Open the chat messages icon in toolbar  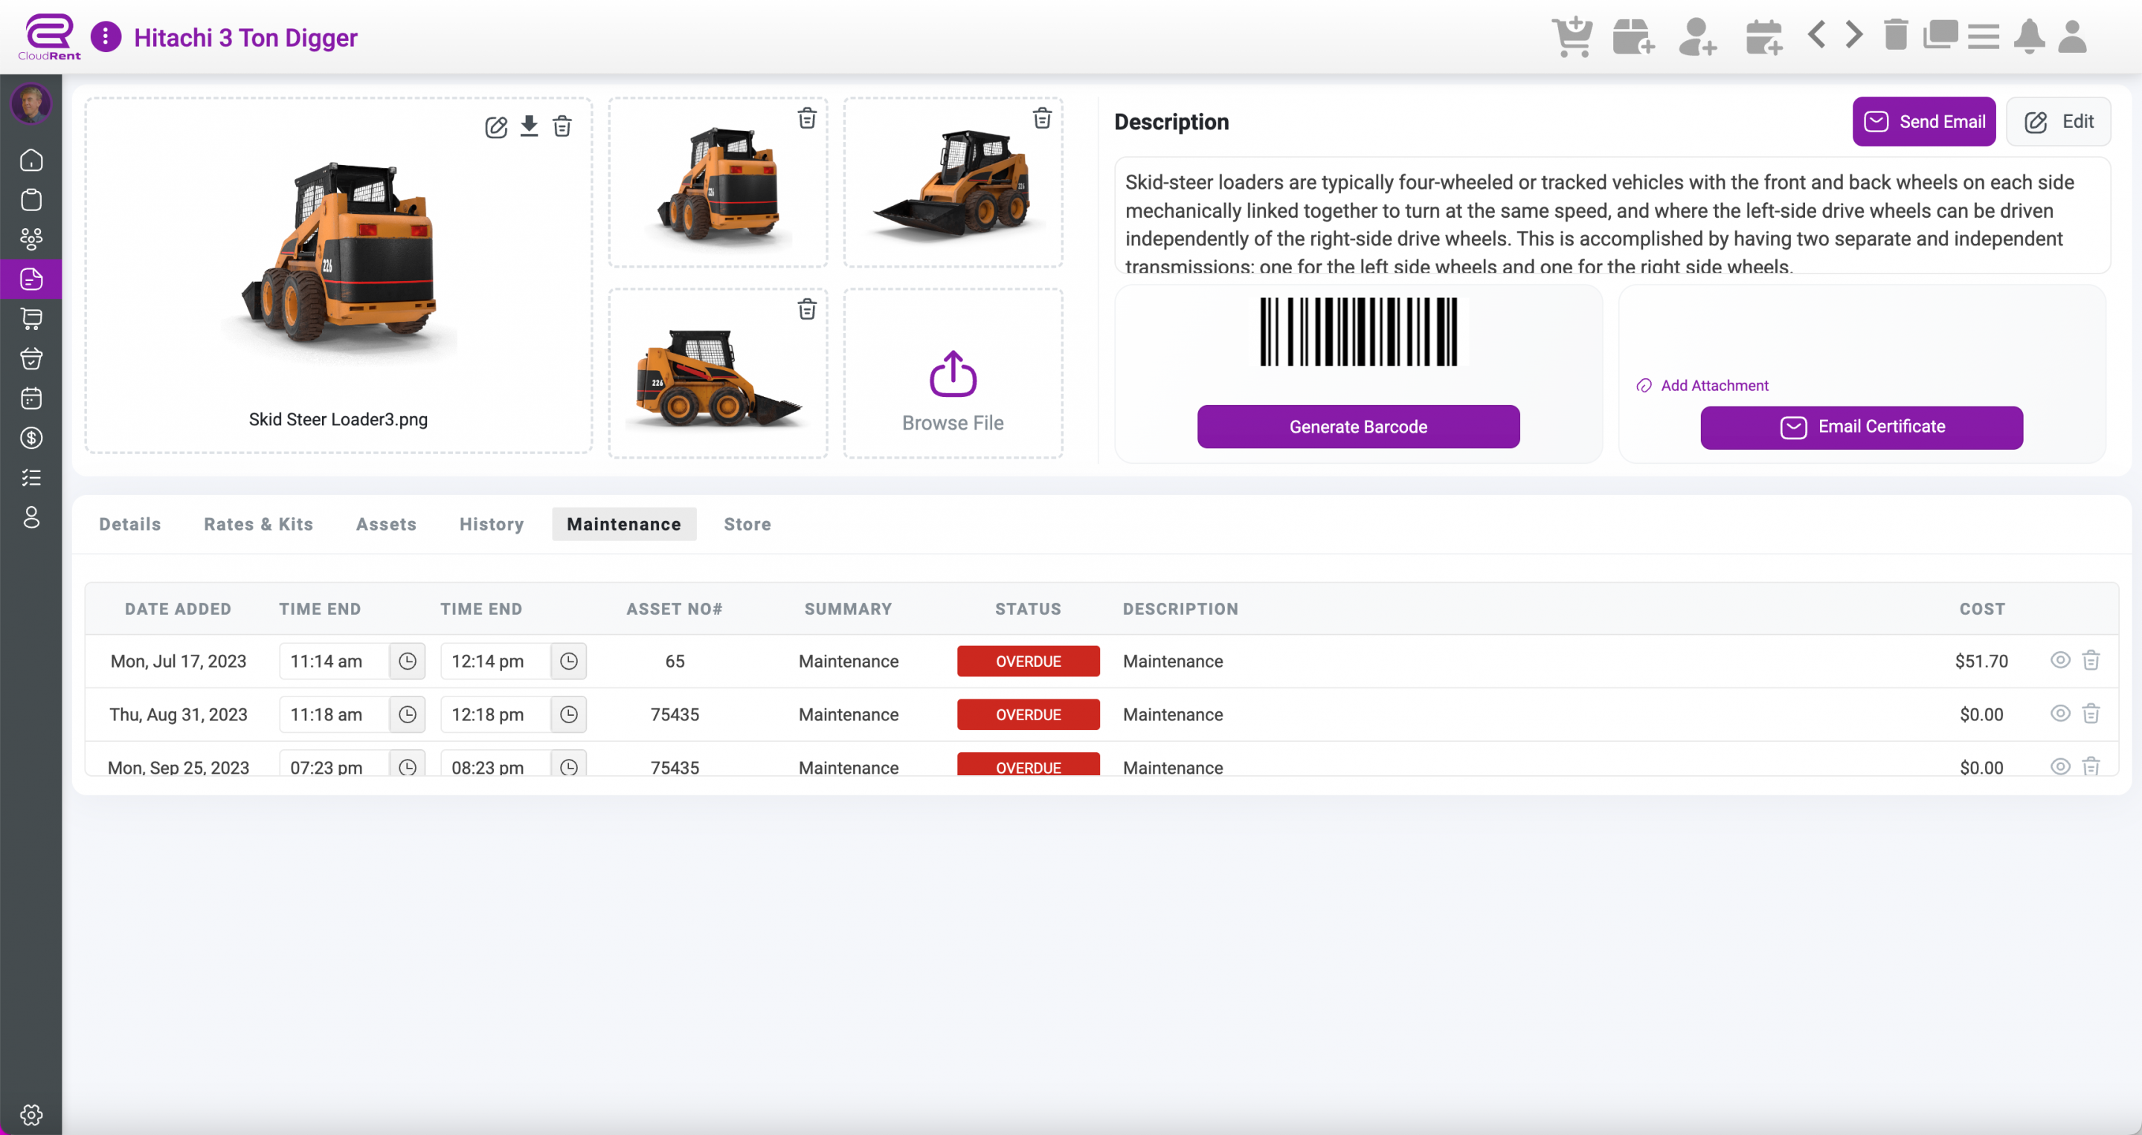coord(1940,35)
